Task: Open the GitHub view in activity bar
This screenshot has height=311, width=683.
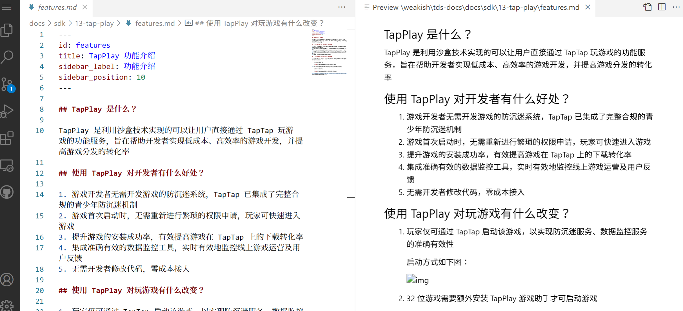Action: tap(7, 192)
